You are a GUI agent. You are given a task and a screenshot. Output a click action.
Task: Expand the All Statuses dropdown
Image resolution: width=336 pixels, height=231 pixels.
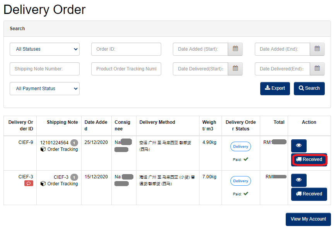pos(44,49)
